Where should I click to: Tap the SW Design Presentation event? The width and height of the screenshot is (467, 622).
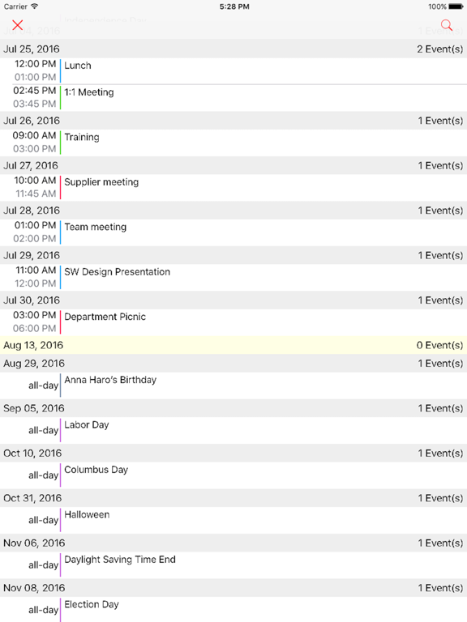(x=233, y=277)
